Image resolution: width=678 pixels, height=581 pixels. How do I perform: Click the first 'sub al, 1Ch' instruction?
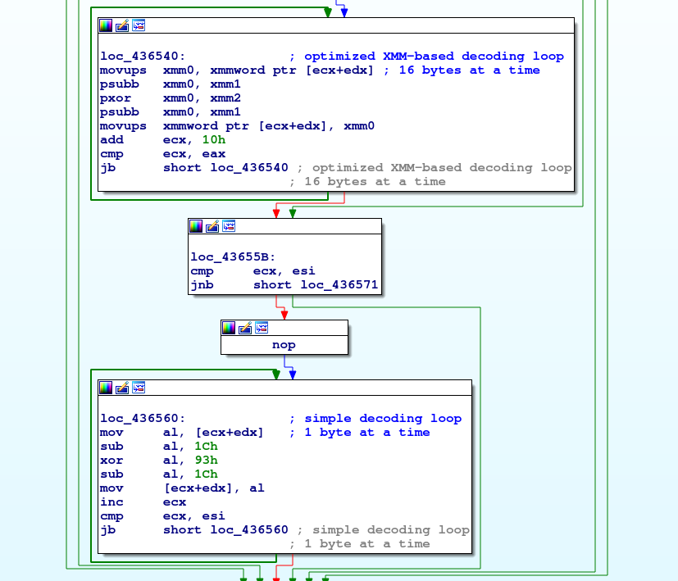[159, 446]
